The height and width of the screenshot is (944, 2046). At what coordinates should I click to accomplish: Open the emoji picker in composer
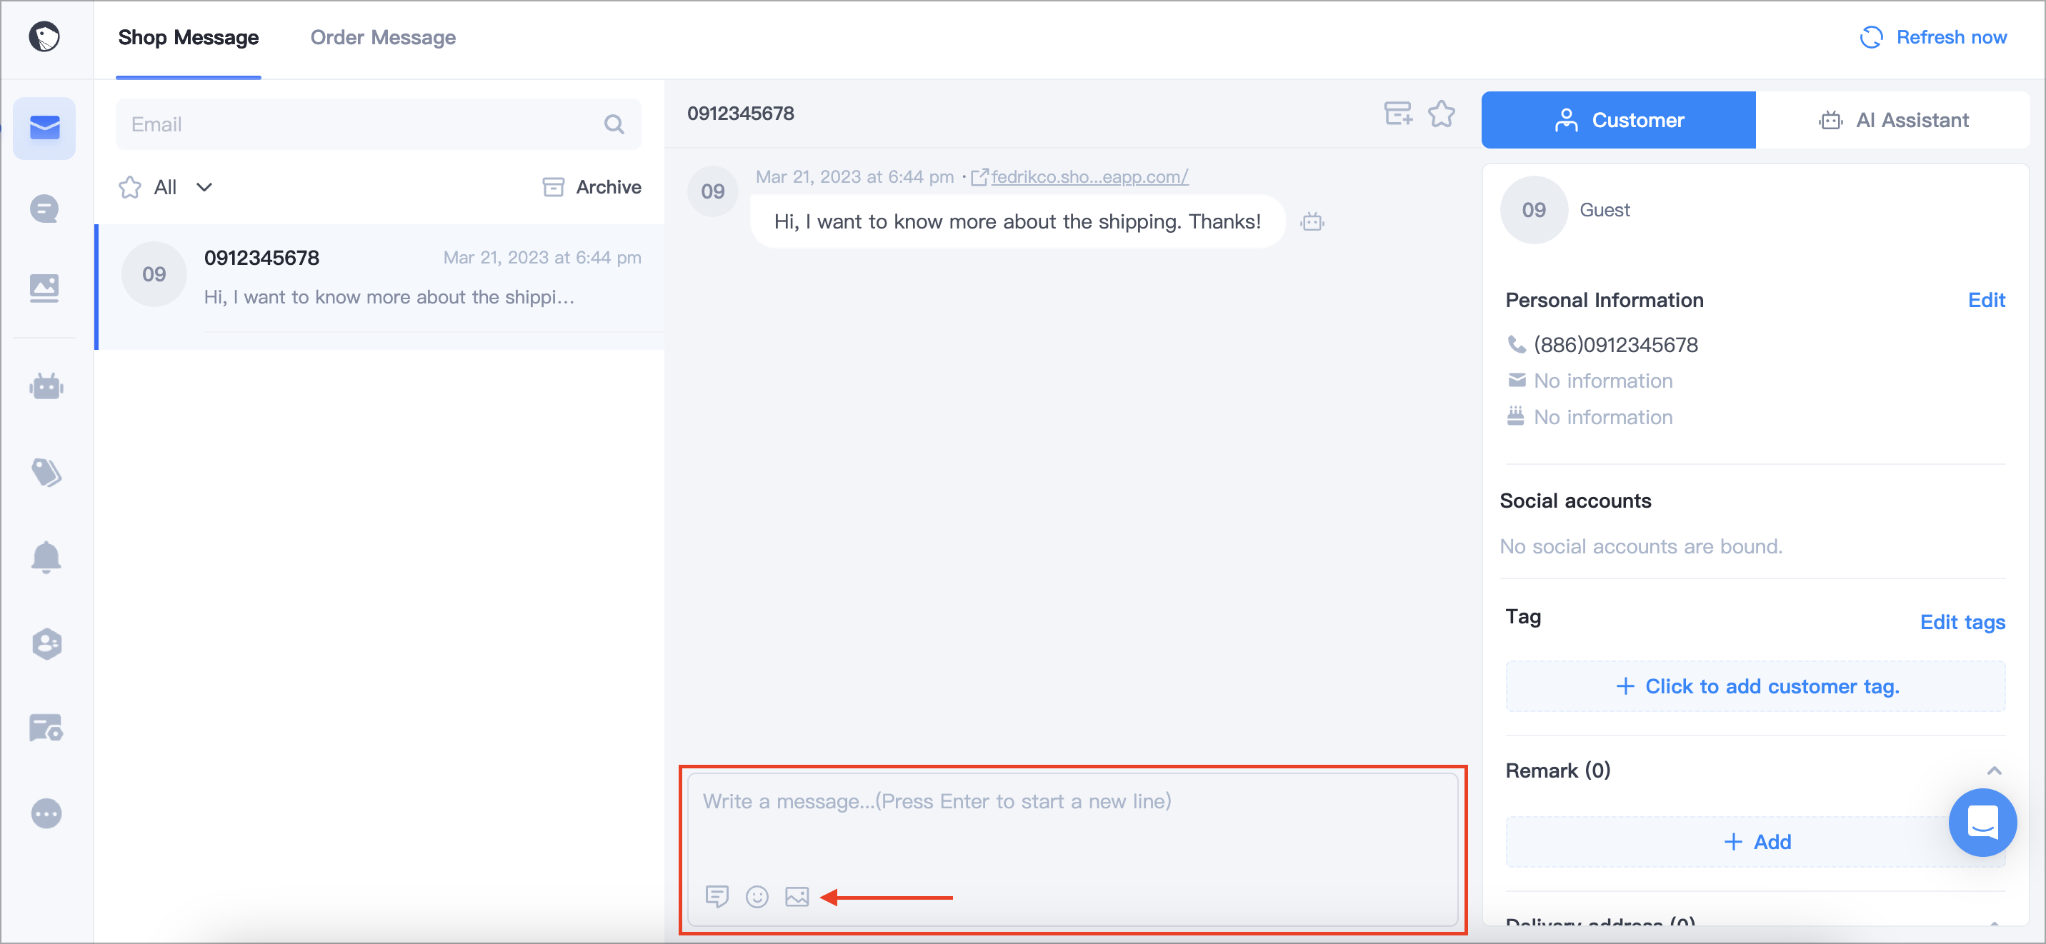pos(757,897)
